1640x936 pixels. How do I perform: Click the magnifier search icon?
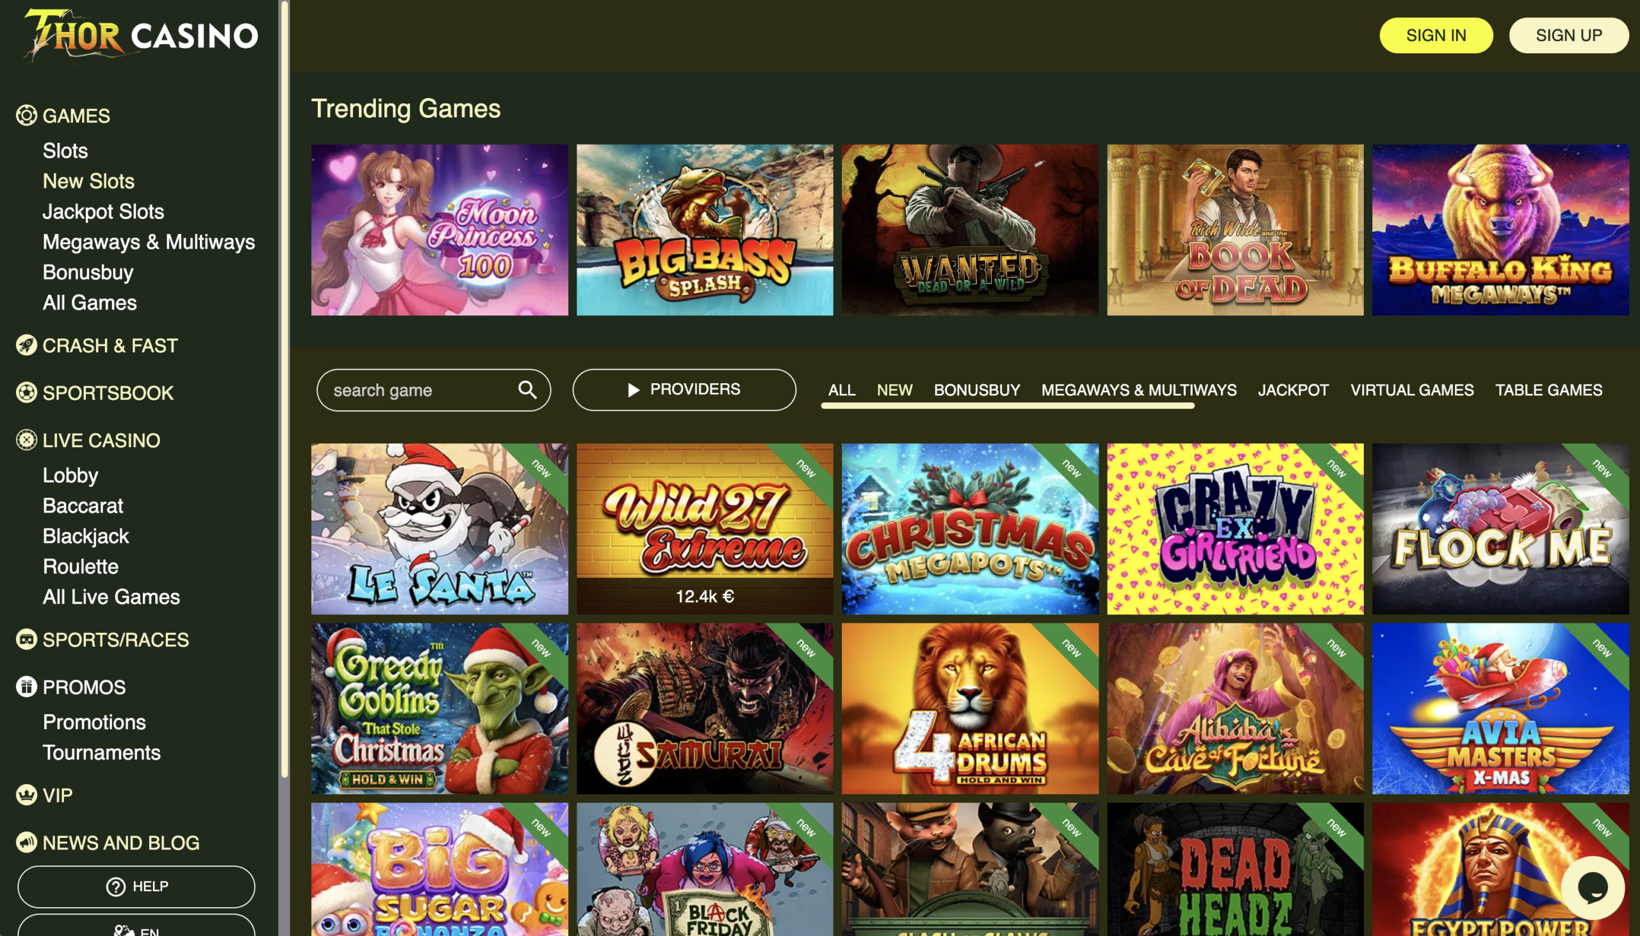528,390
